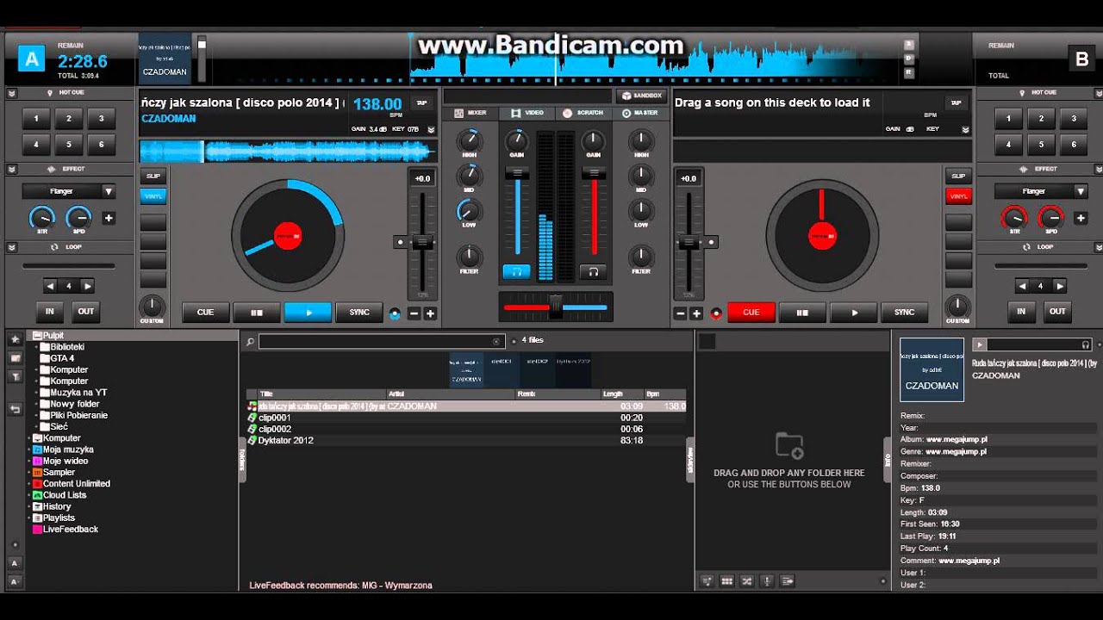Open the Sandbox mode
Screen dimensions: 1103x620
pyautogui.click(x=641, y=96)
